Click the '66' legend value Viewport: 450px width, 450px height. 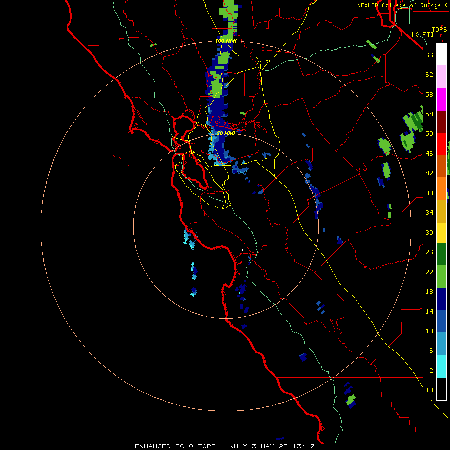click(x=429, y=55)
